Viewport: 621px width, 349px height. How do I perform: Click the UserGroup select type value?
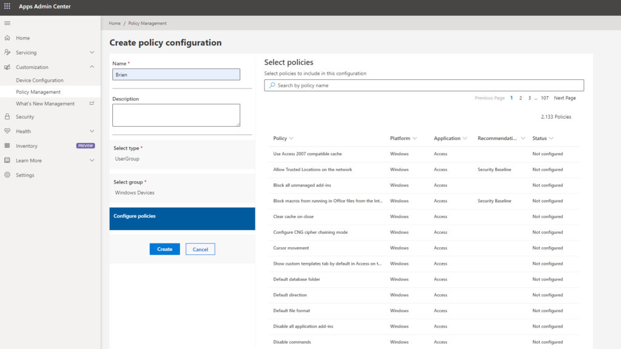pyautogui.click(x=127, y=159)
